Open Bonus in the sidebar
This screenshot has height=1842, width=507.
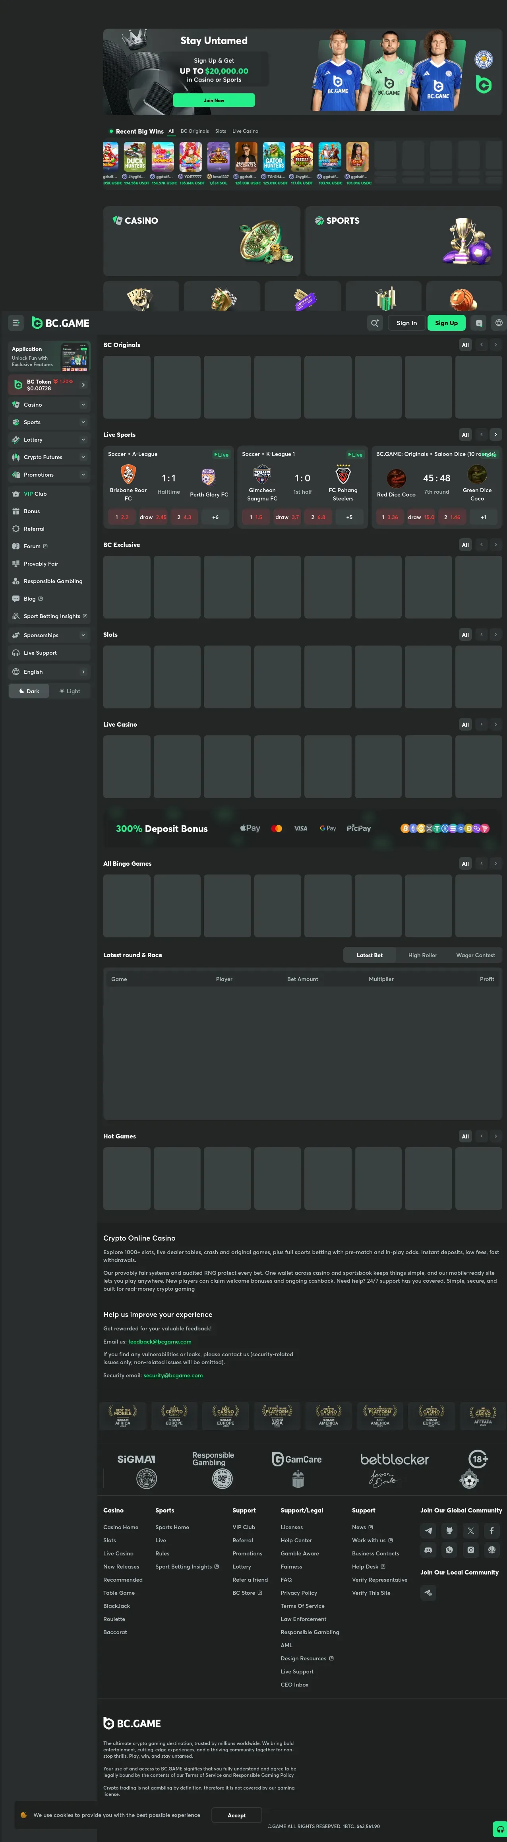click(x=49, y=511)
